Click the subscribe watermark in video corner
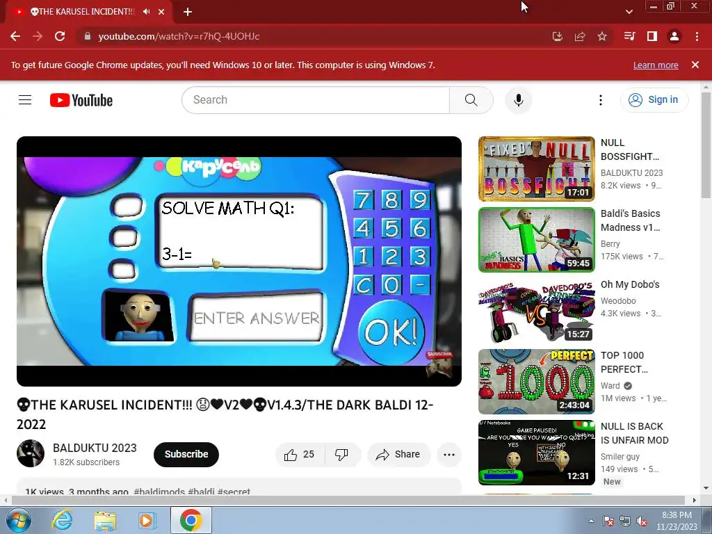The image size is (712, 534). point(439,363)
